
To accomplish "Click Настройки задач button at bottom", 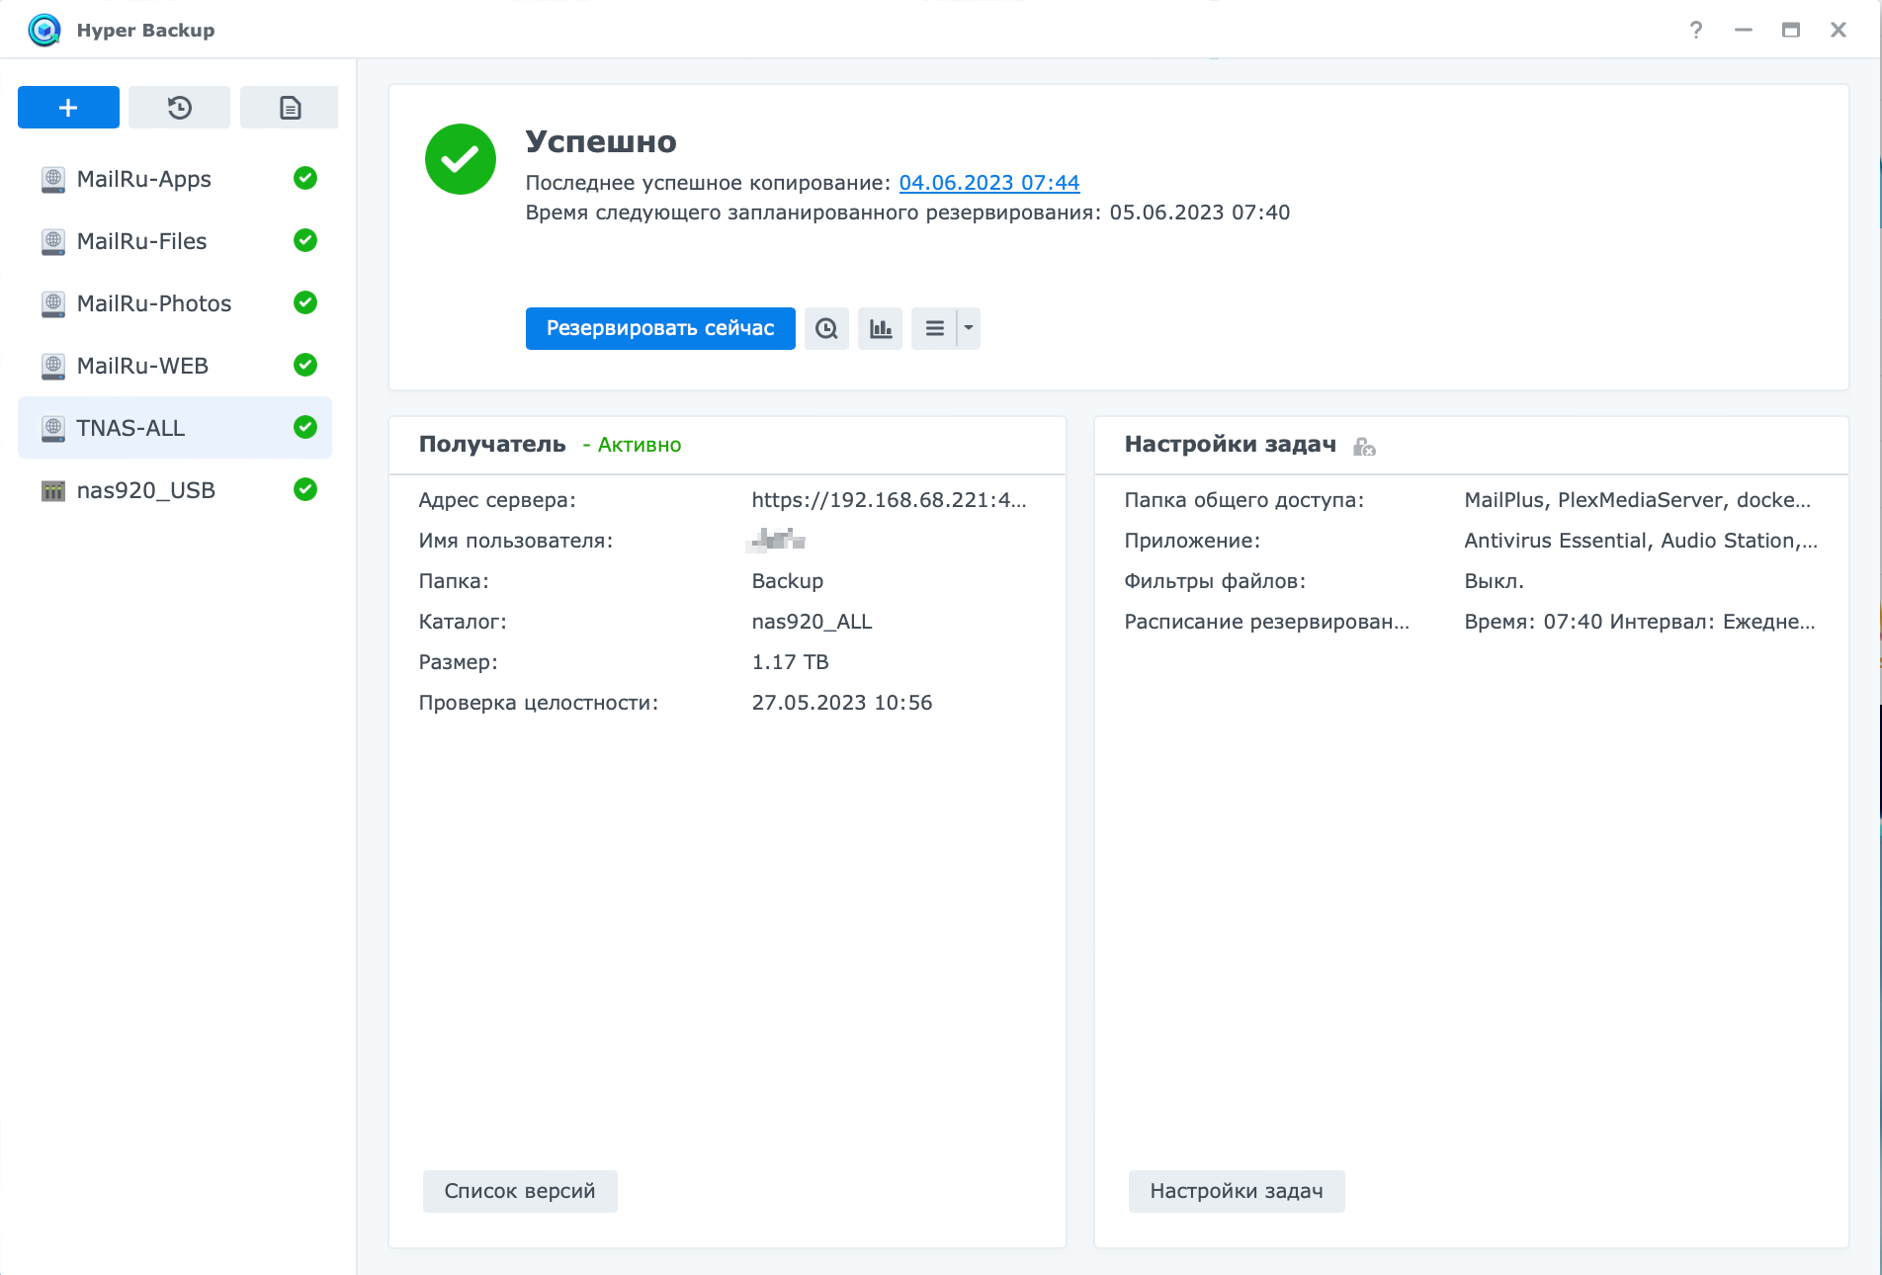I will coord(1237,1191).
